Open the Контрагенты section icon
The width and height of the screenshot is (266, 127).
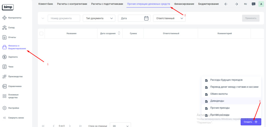click(4, 18)
